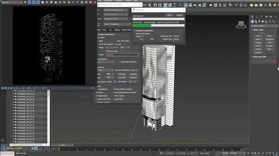
Task: Create a Teapot primitive
Action: [x=258, y=49]
